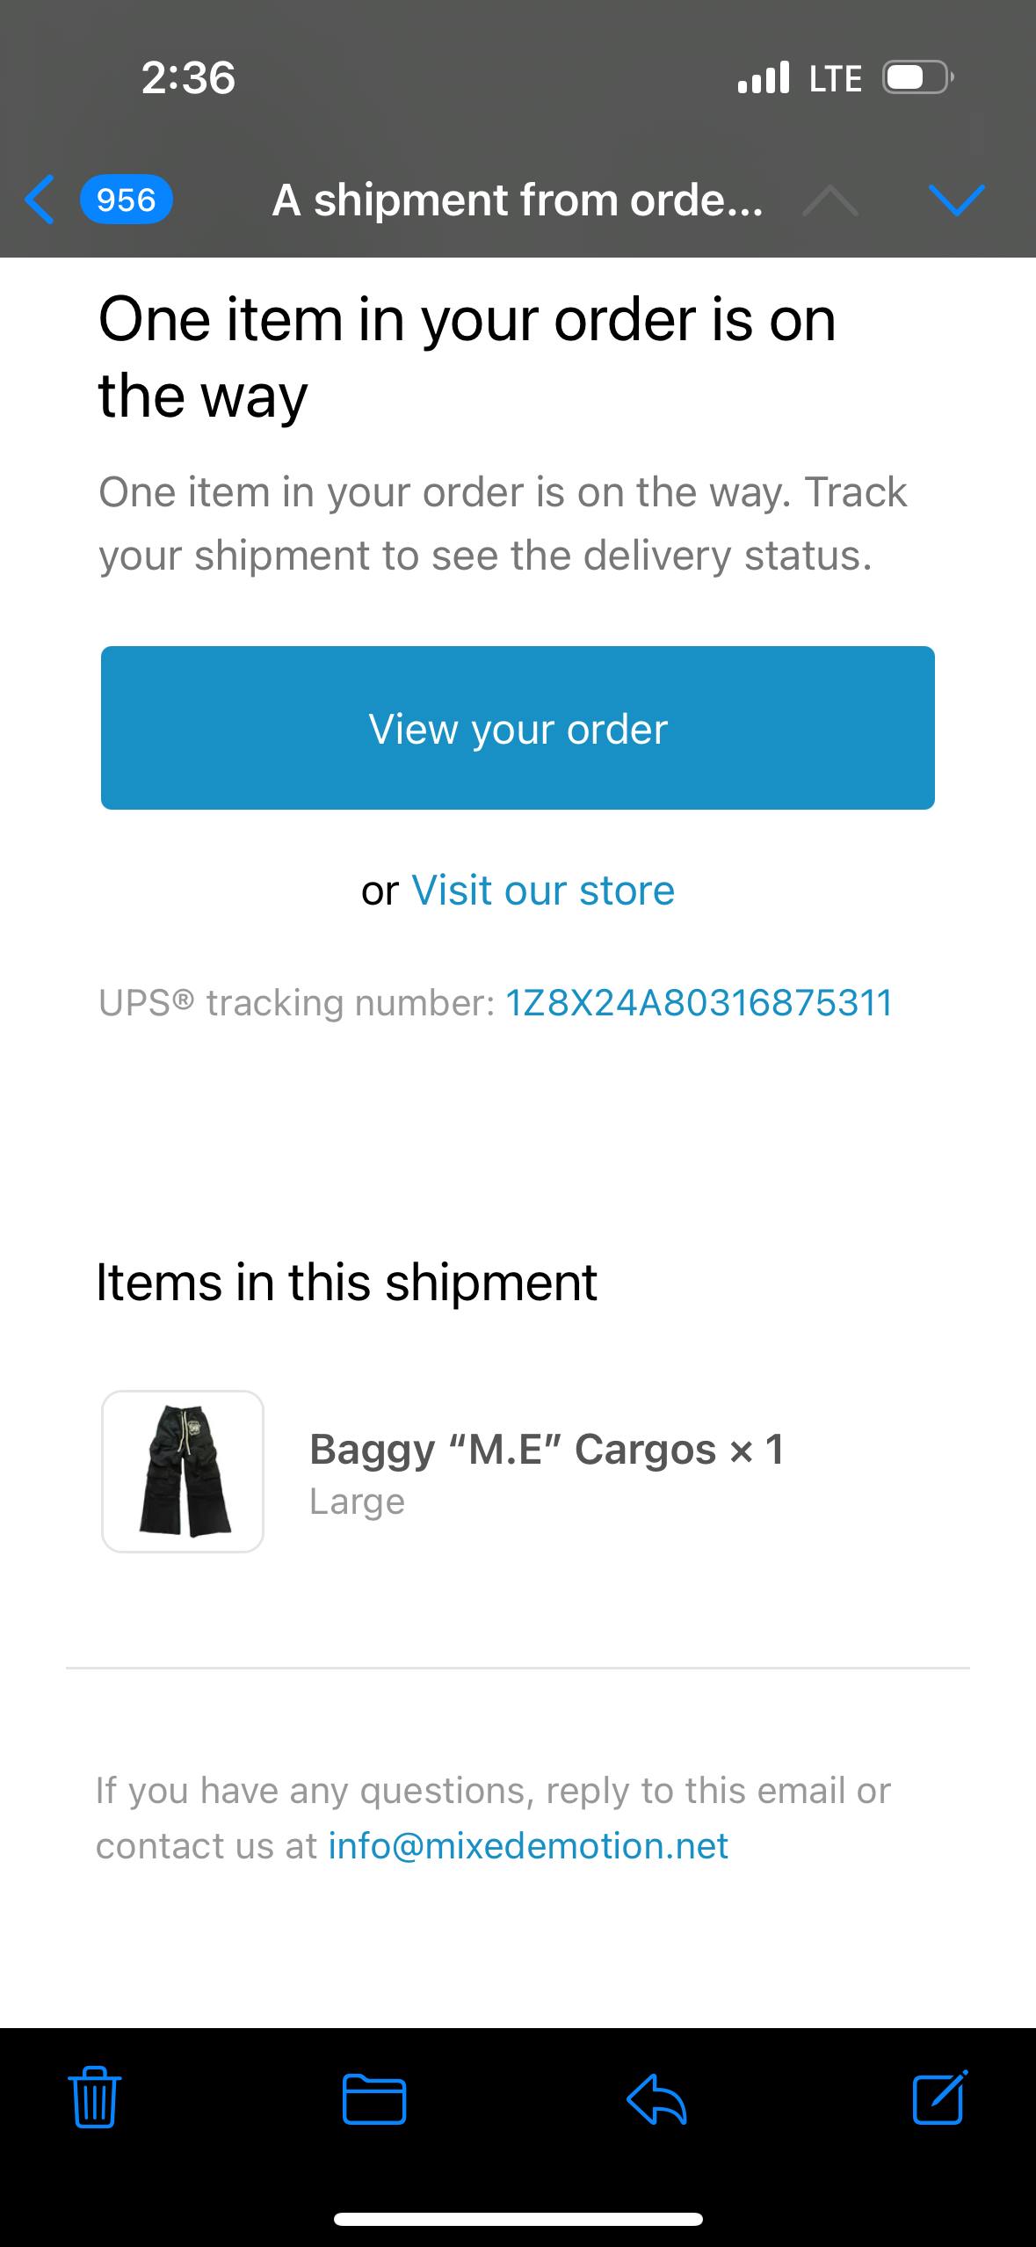This screenshot has width=1036, height=2247.
Task: Tap the Baggy Cargos product thumbnail
Action: coord(183,1472)
